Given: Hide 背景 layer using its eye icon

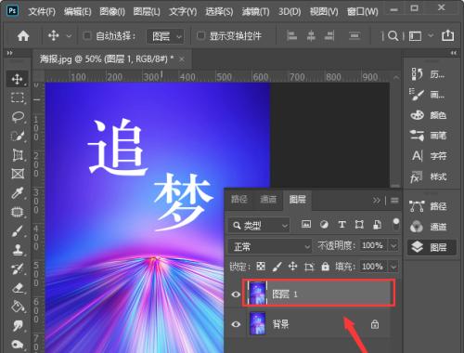Looking at the screenshot, I should (236, 324).
